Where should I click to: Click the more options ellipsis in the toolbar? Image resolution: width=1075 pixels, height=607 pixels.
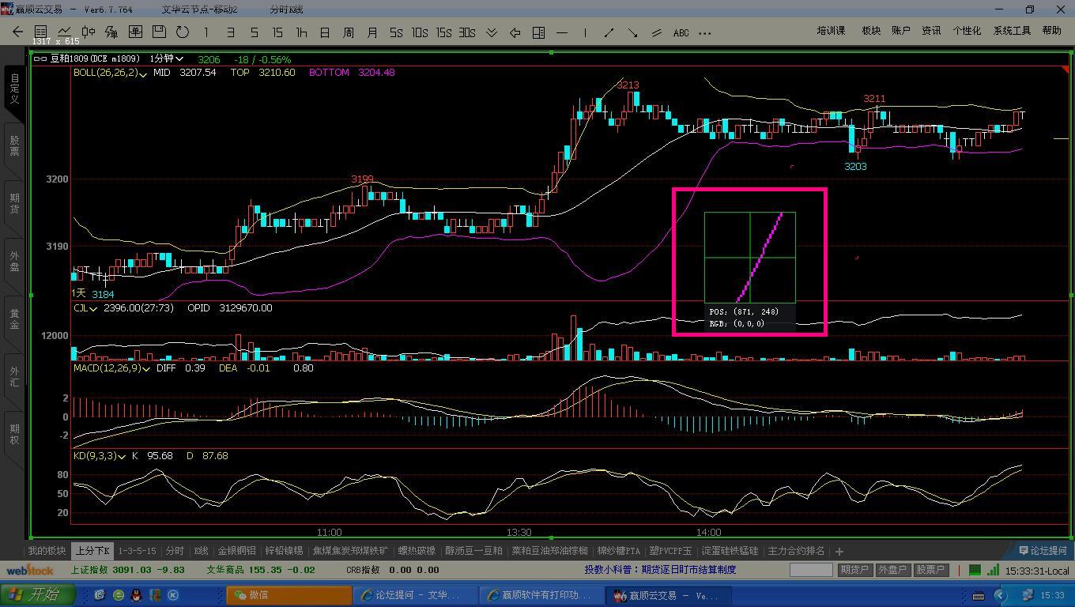[705, 32]
